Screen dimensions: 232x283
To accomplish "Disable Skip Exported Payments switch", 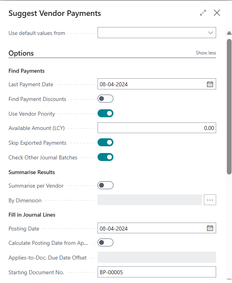I will (x=105, y=142).
